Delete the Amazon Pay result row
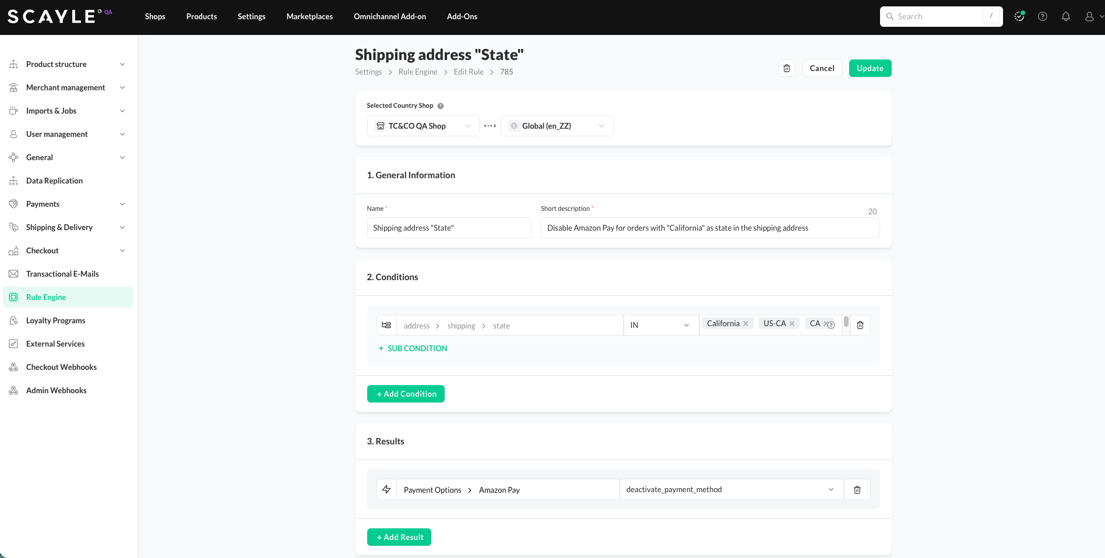The width and height of the screenshot is (1105, 558). coord(857,490)
